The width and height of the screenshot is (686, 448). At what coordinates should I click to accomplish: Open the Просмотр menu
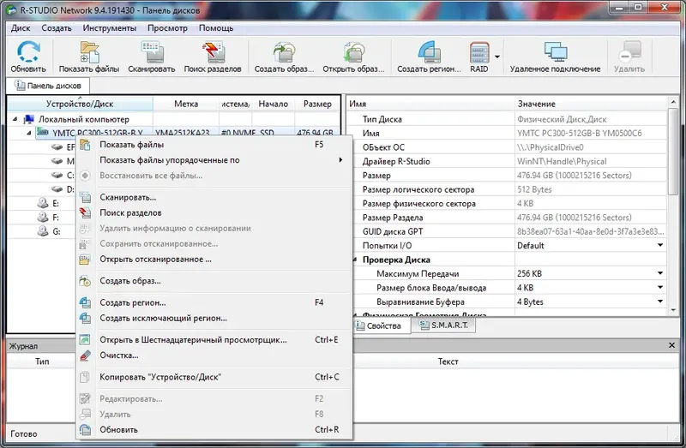[x=167, y=28]
